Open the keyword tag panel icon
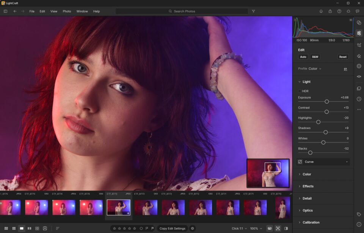This screenshot has height=233, width=364. (359, 214)
